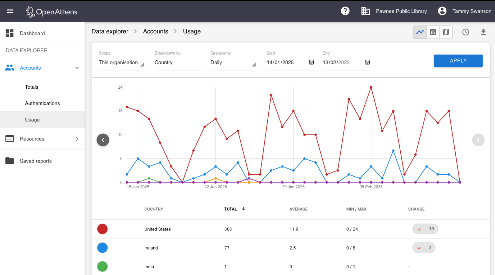Switch to the Authentications page
This screenshot has height=275, width=495.
pyautogui.click(x=42, y=103)
